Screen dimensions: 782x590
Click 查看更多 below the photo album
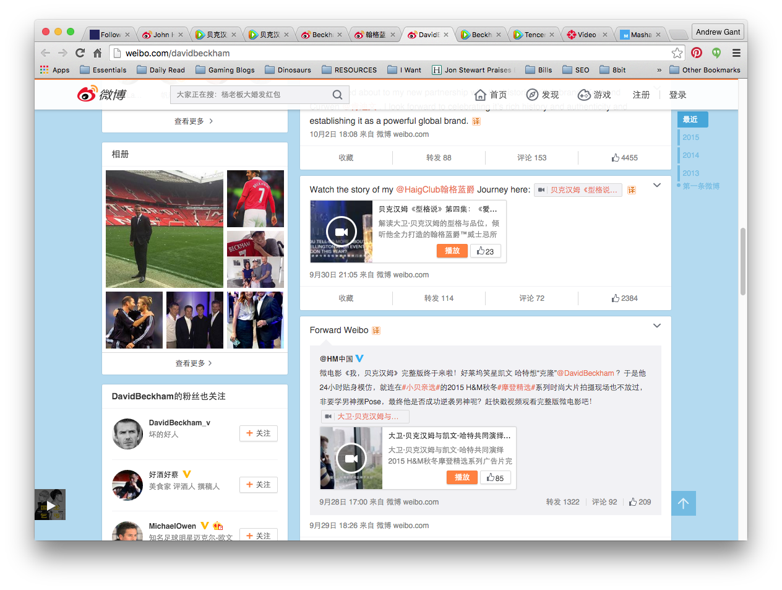pos(194,363)
